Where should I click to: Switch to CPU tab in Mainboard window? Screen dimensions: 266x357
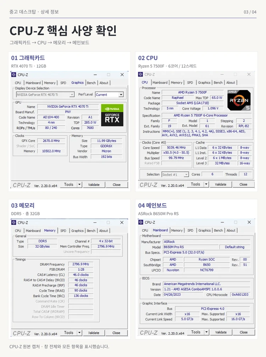tap(145, 231)
